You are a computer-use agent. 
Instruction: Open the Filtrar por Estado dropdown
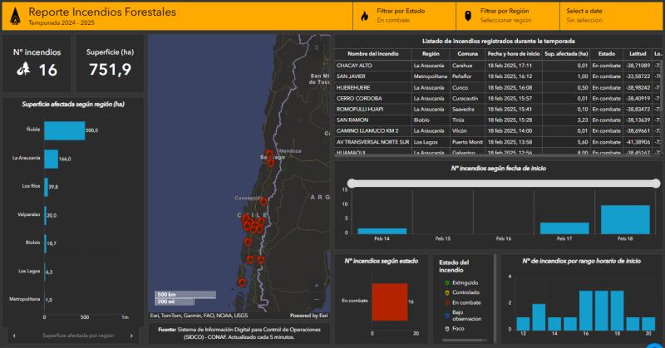[x=404, y=16]
